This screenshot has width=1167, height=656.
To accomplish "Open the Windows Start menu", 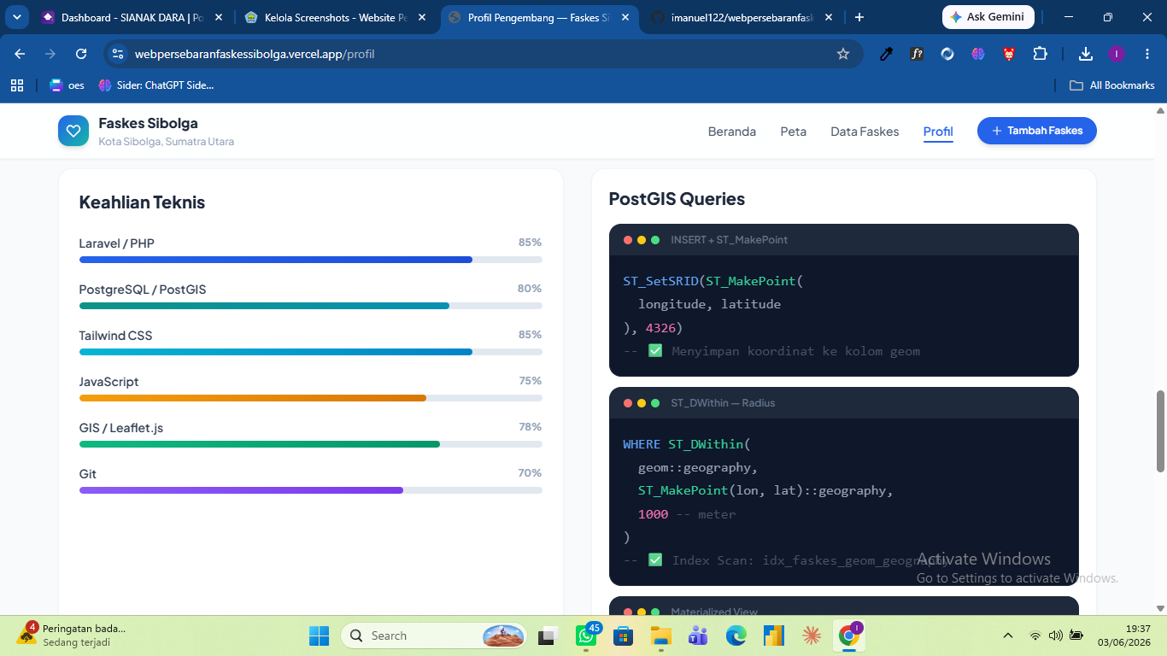I will click(319, 635).
